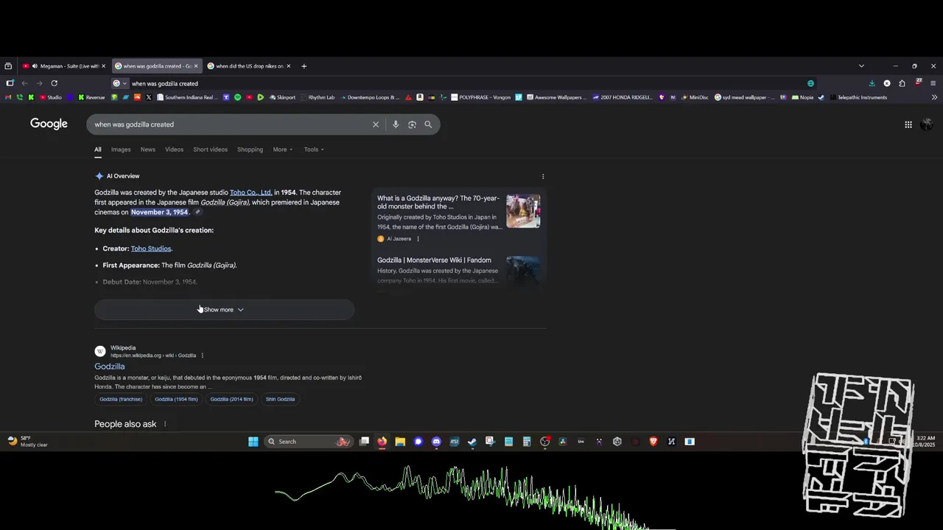The image size is (943, 530).
Task: Show hidden bookmarks overflow chevron
Action: click(x=934, y=97)
